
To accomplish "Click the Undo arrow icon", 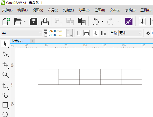I will pos(95,21).
